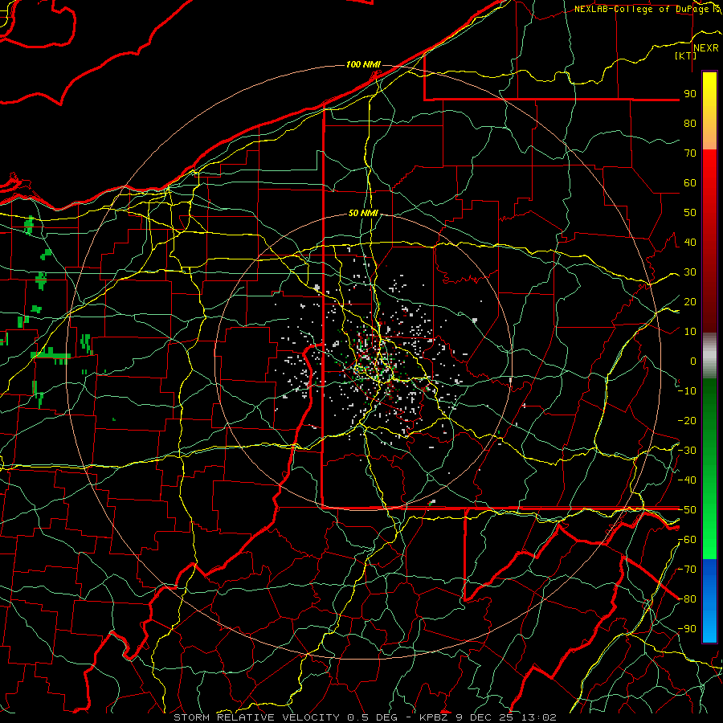Click the Storm Relative Velocity caption text
Screen dimensions: 723x723
tap(365, 717)
